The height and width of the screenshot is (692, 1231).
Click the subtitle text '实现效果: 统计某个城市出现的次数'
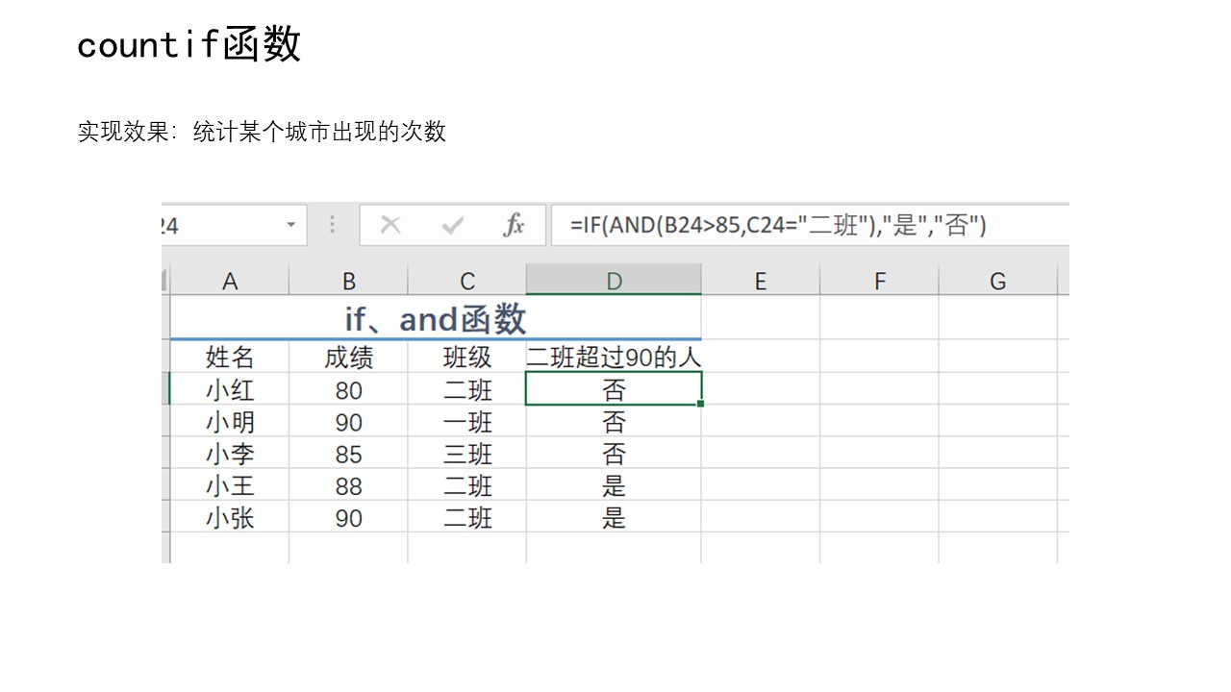pos(262,132)
